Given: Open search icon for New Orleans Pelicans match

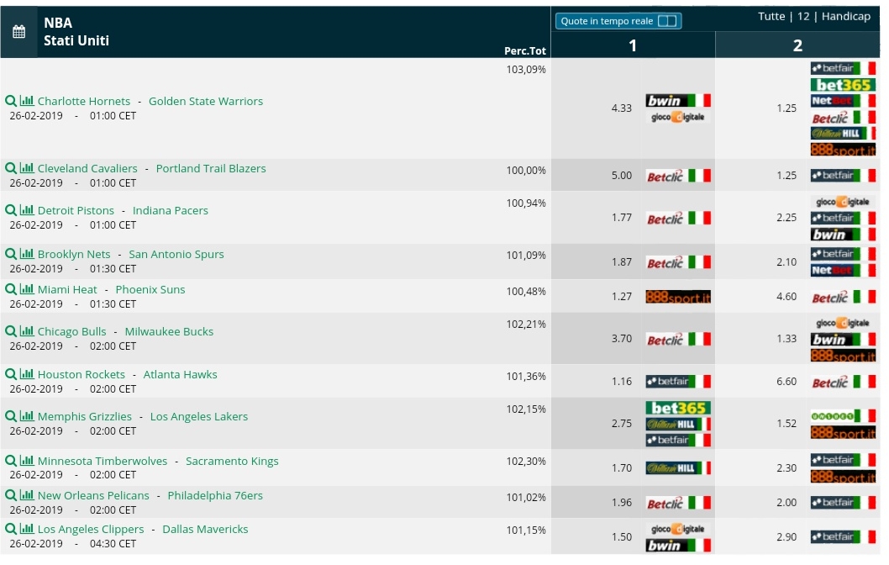Looking at the screenshot, I should [x=11, y=495].
